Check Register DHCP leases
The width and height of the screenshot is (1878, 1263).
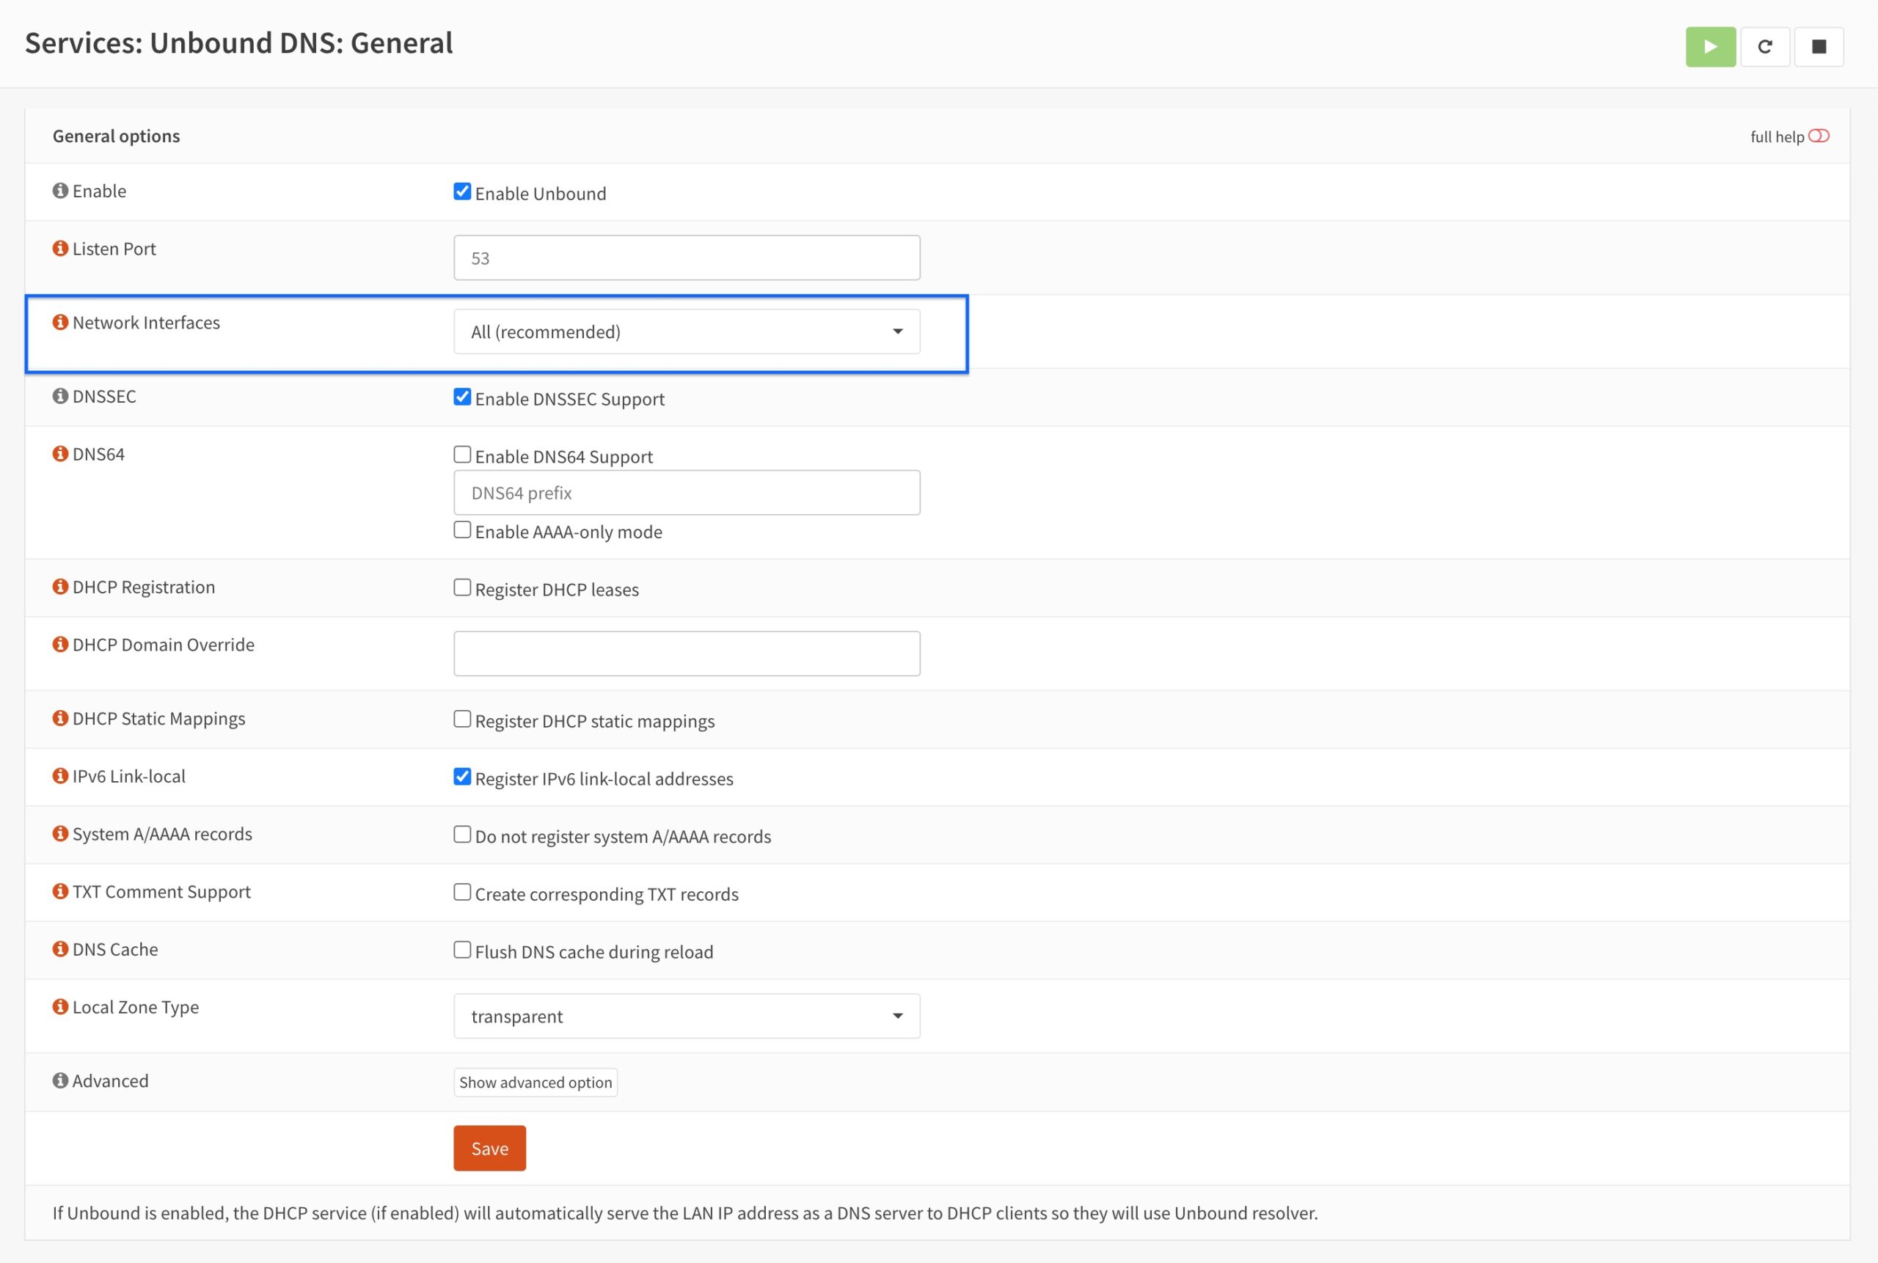462,588
